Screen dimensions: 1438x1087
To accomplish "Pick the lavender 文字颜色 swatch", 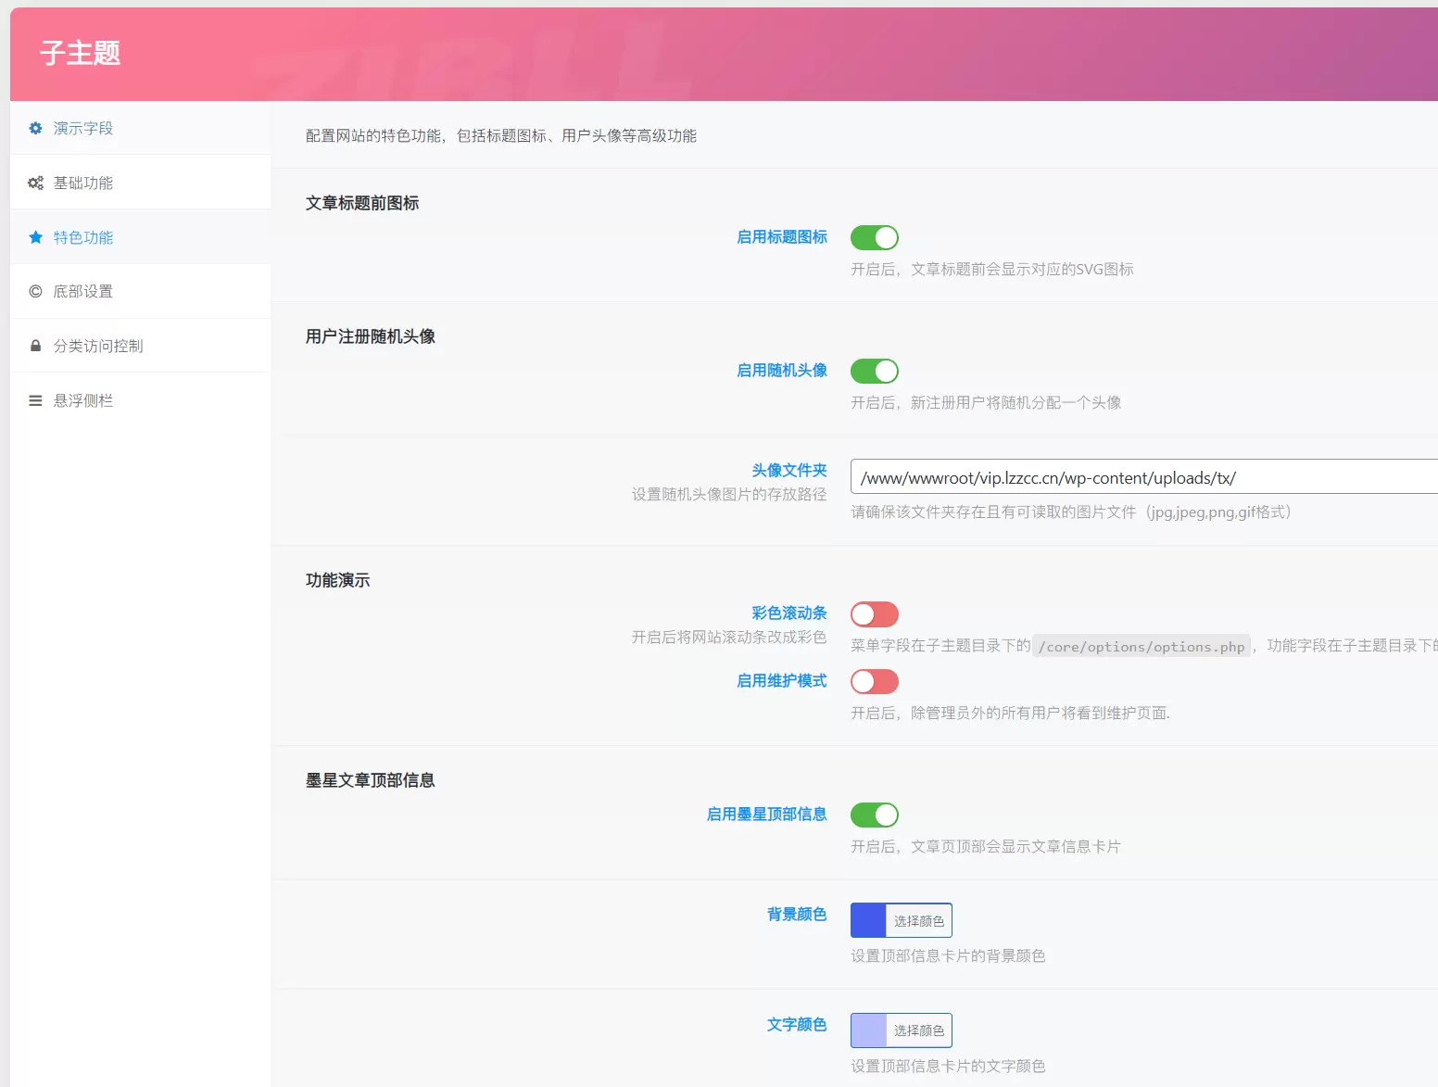I will pyautogui.click(x=868, y=1030).
